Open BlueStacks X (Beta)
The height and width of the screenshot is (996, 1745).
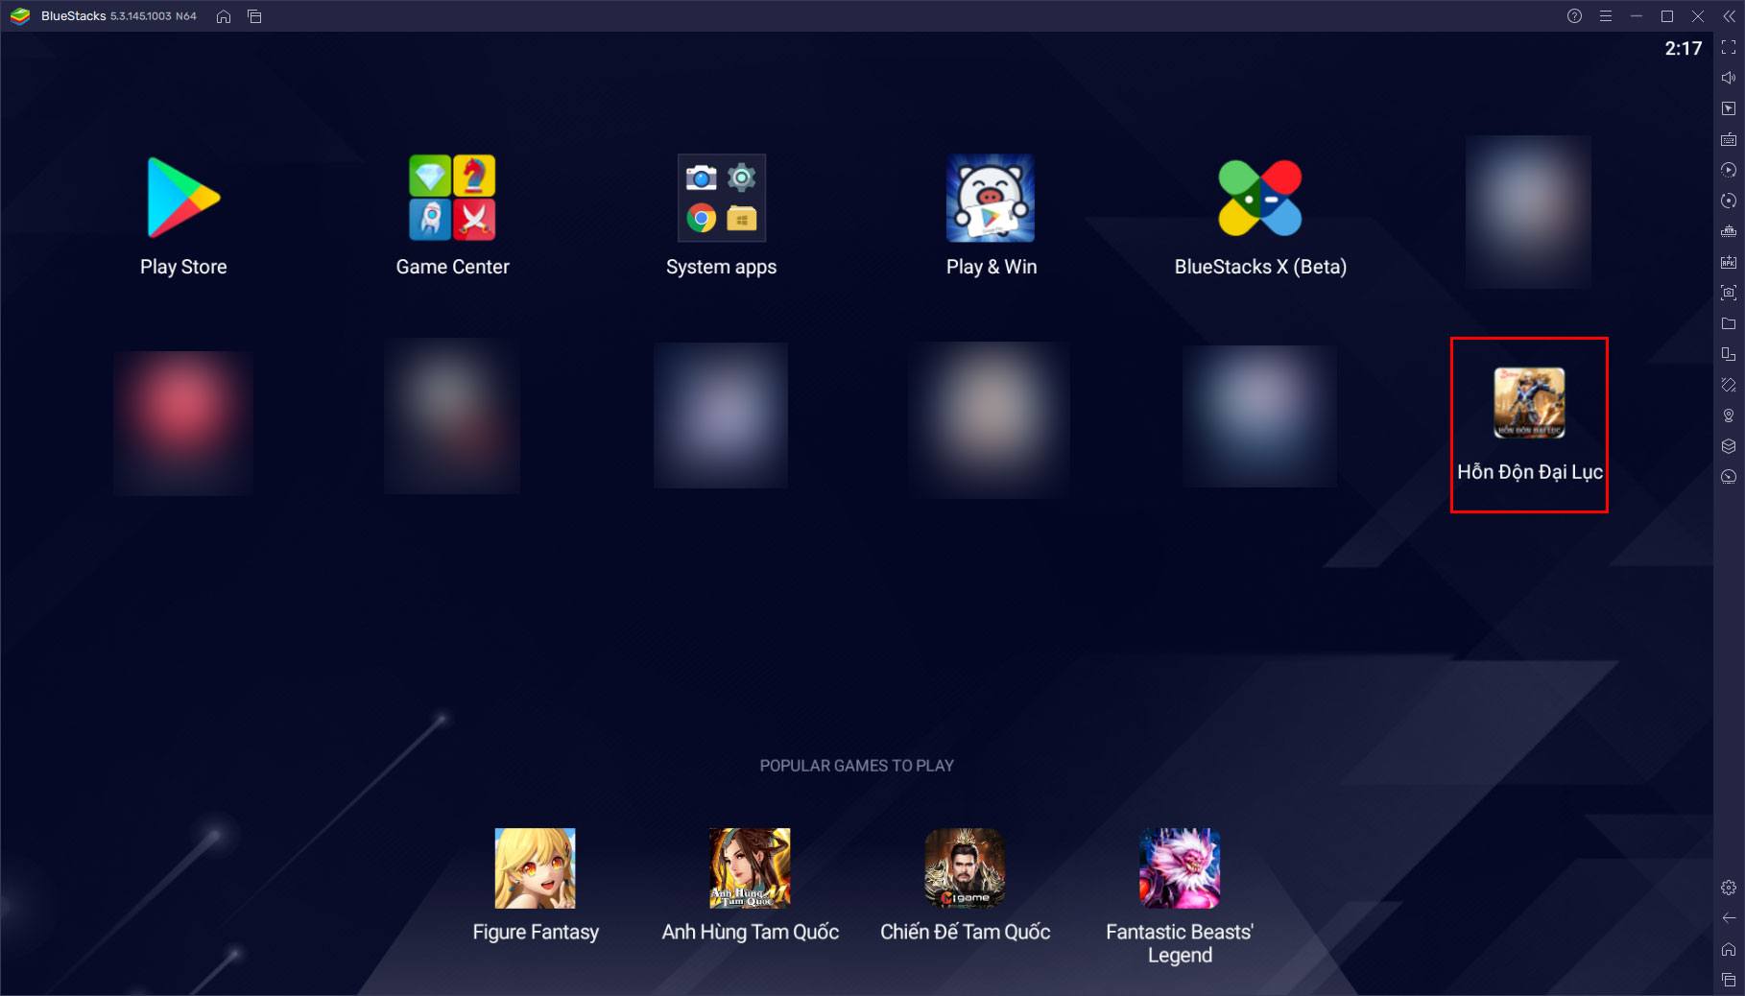click(1260, 199)
